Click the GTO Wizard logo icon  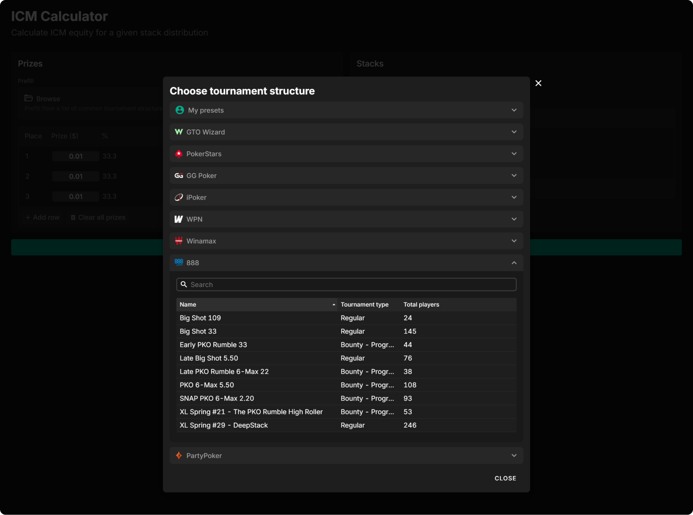tap(179, 132)
